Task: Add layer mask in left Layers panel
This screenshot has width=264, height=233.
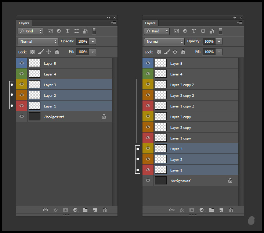Action: pos(65,210)
